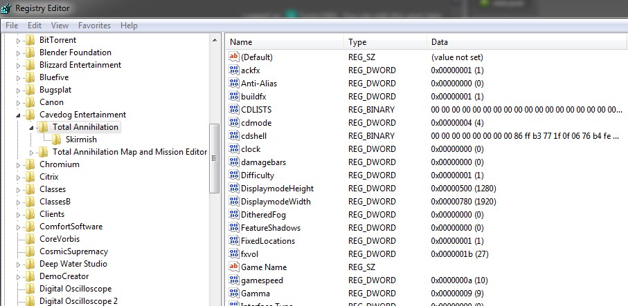
Task: Expand Total Annihilation Map and Mission Editor
Action: tap(31, 153)
